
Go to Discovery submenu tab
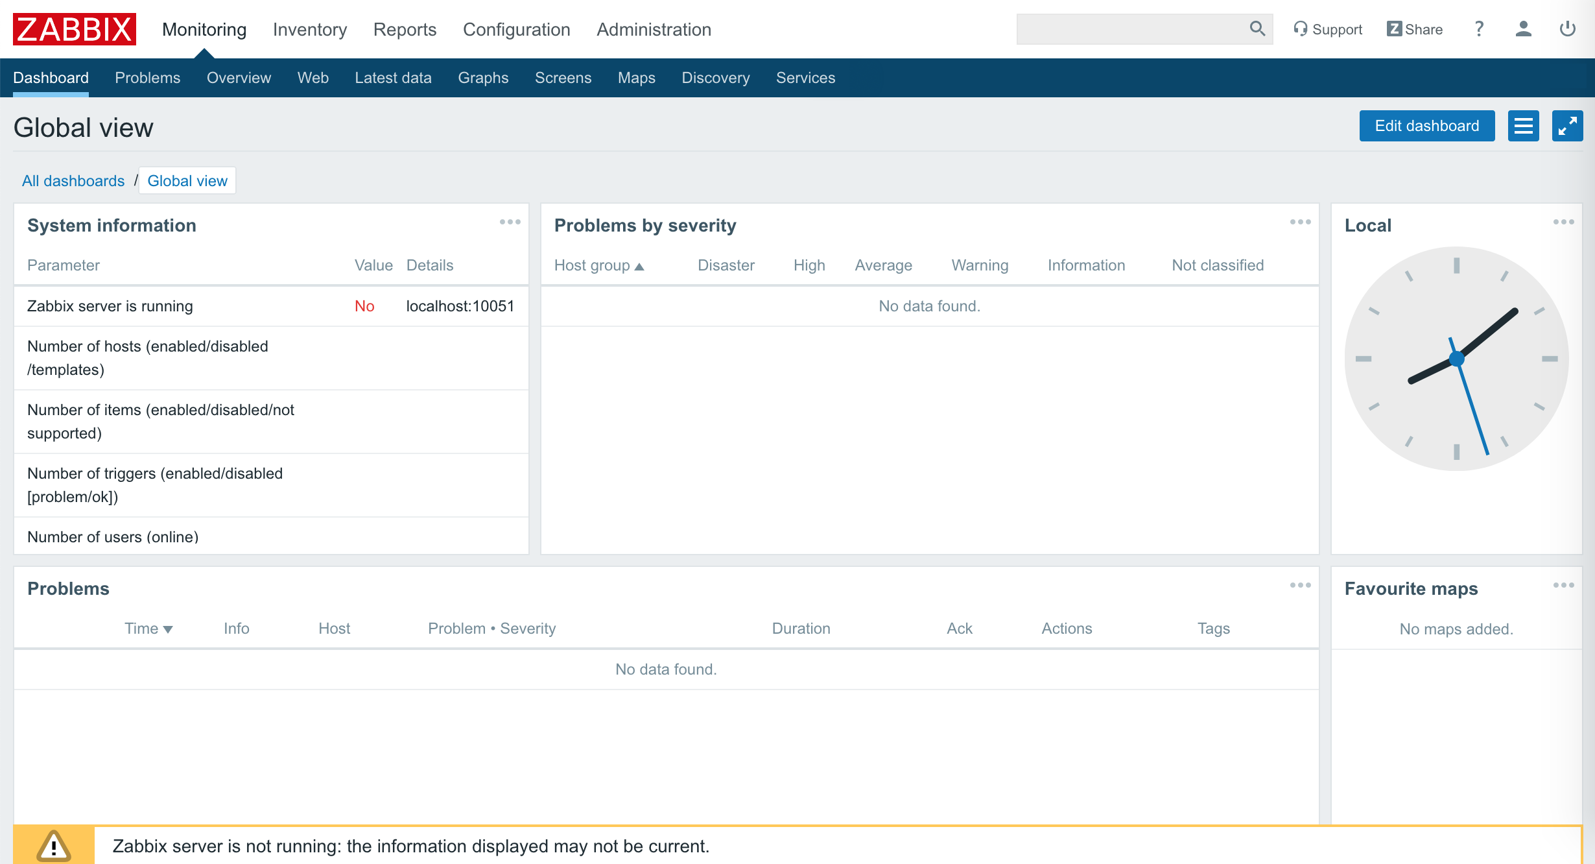716,78
